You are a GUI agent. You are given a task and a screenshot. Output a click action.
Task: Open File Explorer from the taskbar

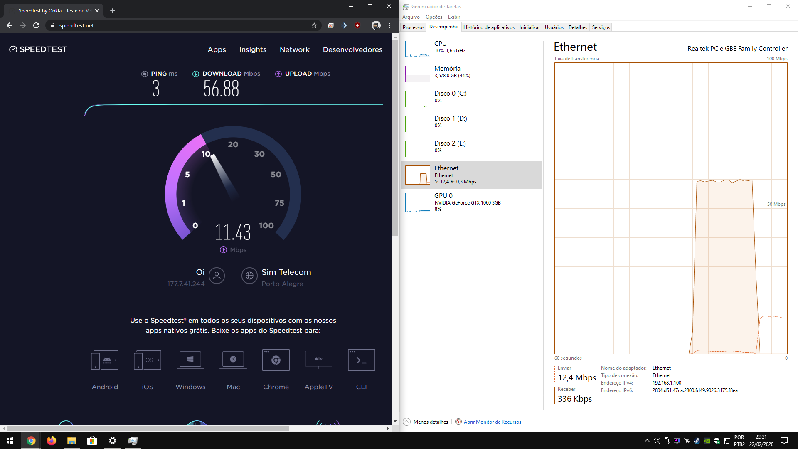click(x=72, y=441)
